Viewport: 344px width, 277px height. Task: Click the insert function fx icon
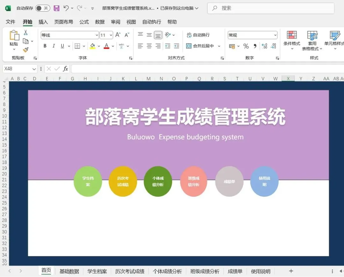(65, 69)
